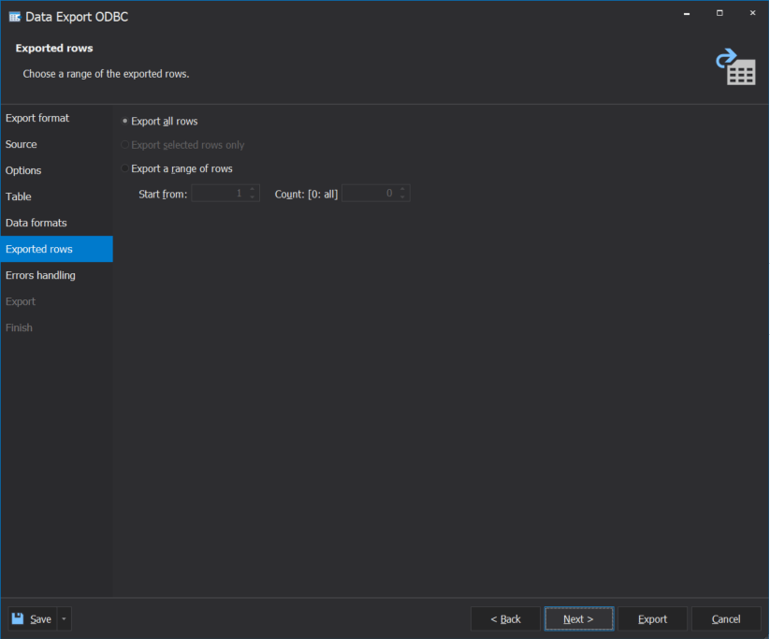Open the Table configuration step
This screenshot has height=639, width=770.
17,196
